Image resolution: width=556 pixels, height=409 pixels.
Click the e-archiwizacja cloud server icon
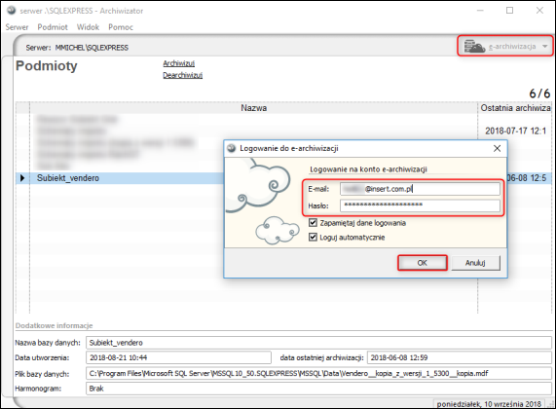474,46
